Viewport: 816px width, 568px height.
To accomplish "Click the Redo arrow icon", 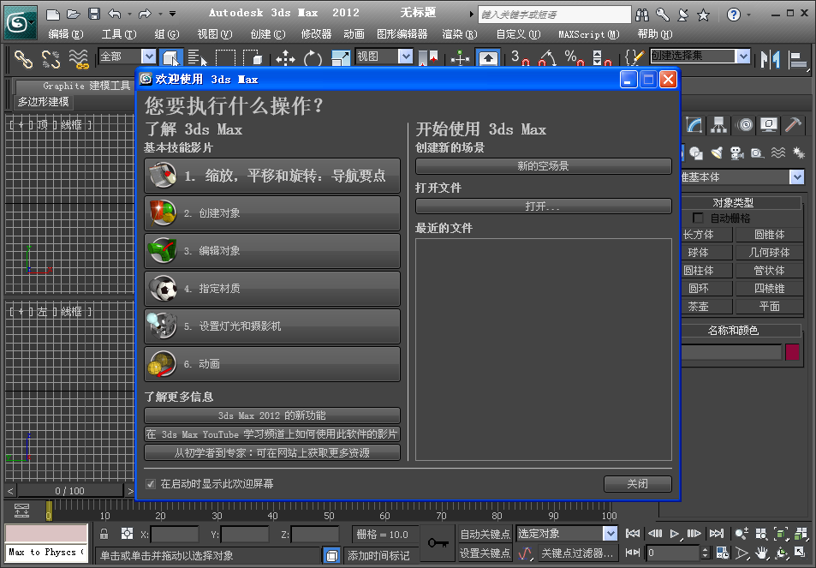I will pyautogui.click(x=145, y=14).
